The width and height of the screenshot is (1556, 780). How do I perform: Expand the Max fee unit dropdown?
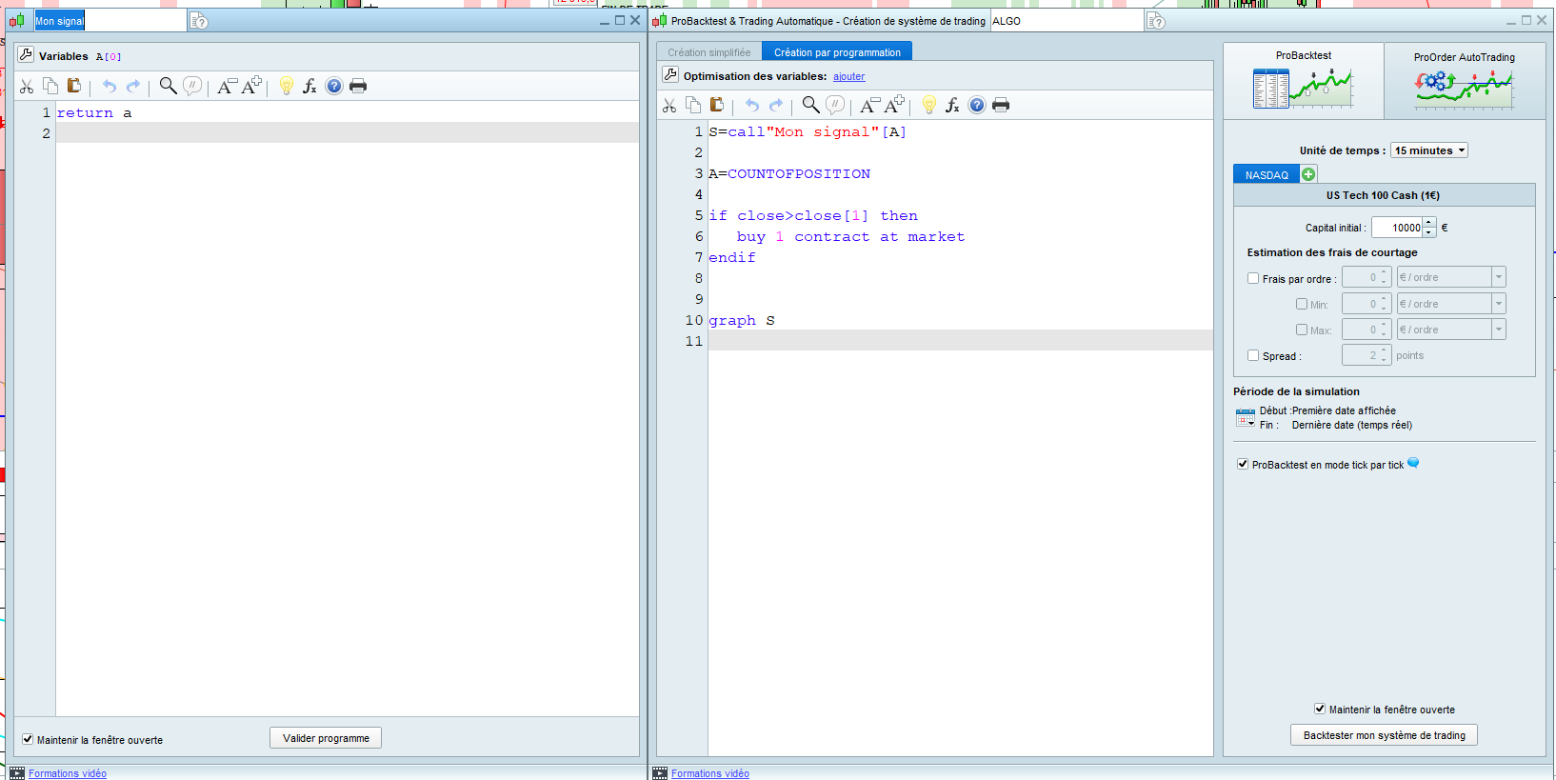(x=1499, y=330)
